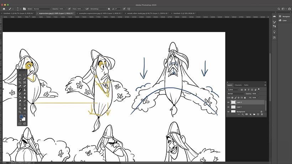Toggle lock all in Layers panel

pos(245,97)
